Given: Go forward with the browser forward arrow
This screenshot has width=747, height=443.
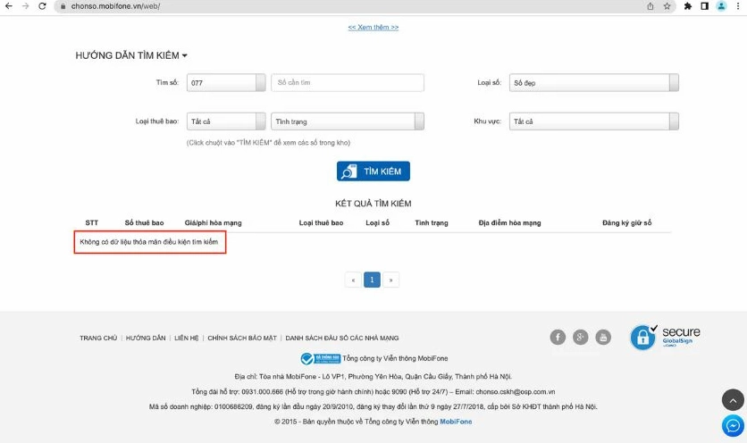Looking at the screenshot, I should pos(25,6).
